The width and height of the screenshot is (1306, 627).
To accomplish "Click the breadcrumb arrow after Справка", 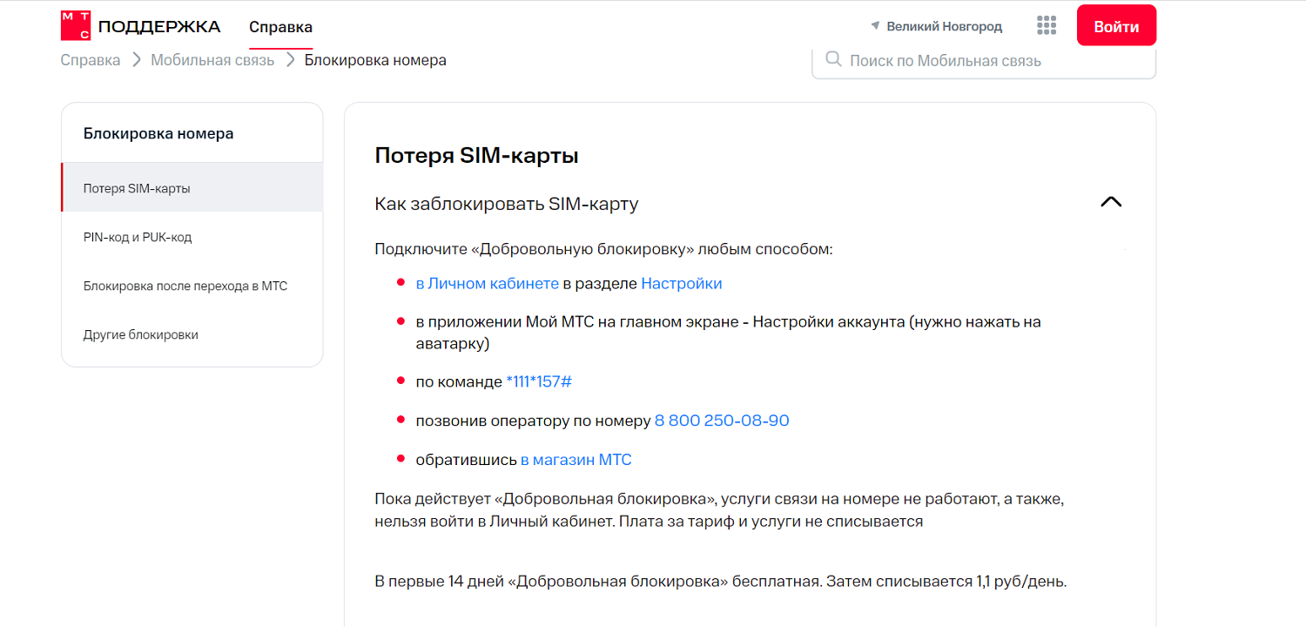I will click(136, 60).
